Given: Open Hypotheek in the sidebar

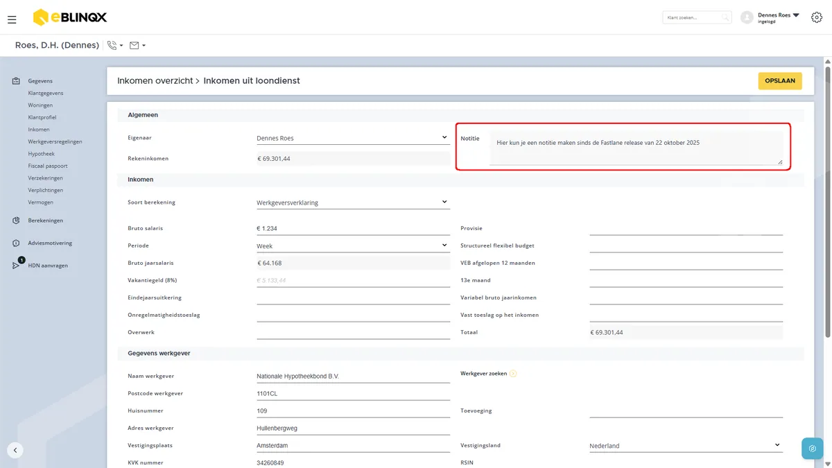Looking at the screenshot, I should (42, 154).
